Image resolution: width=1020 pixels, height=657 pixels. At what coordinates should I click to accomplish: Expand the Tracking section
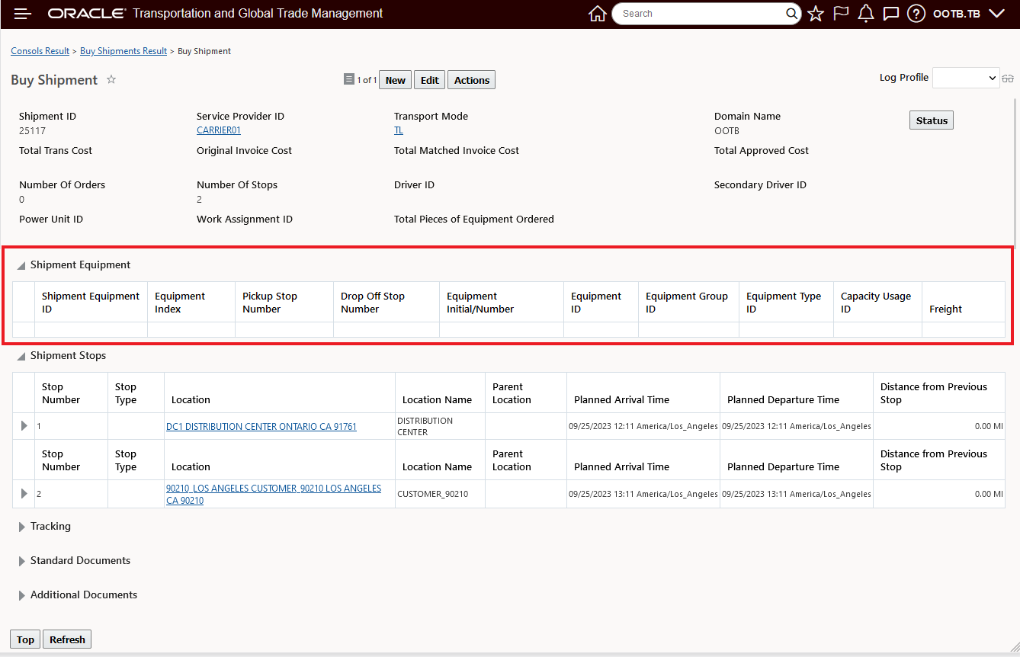[21, 527]
